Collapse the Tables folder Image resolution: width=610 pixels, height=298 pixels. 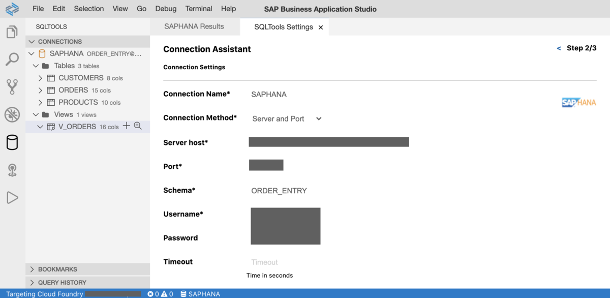click(36, 66)
